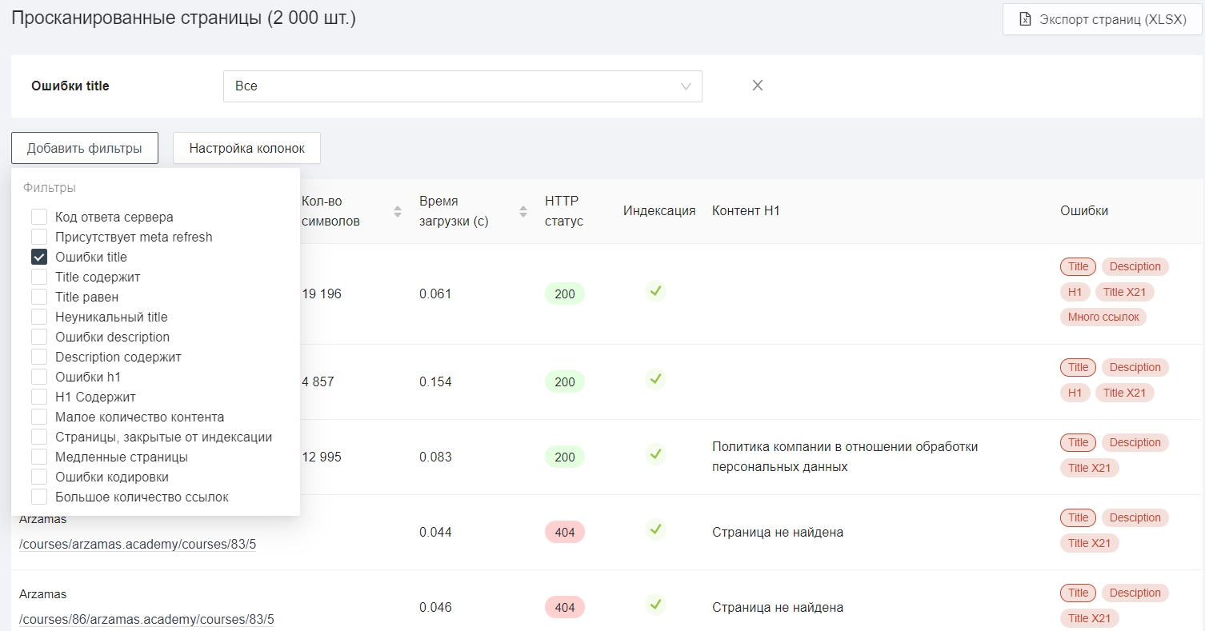Screen dimensions: 1205x631
Task: Open the 'Настройка колонок' settings
Action: click(x=246, y=148)
